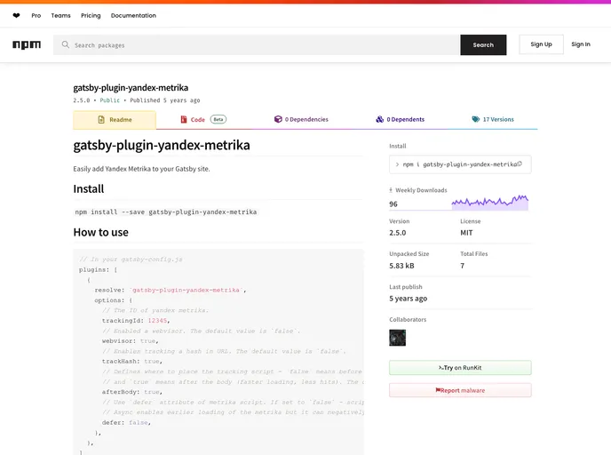
Task: Click the npm install --save command text
Action: click(x=165, y=212)
